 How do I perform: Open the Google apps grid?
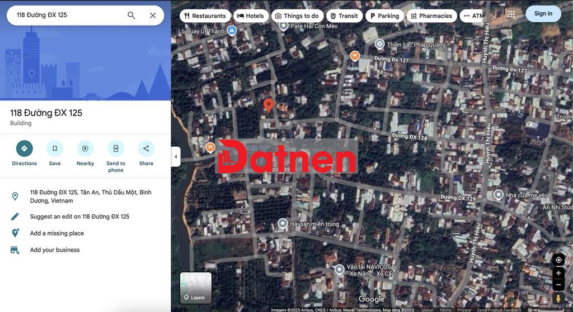point(511,15)
